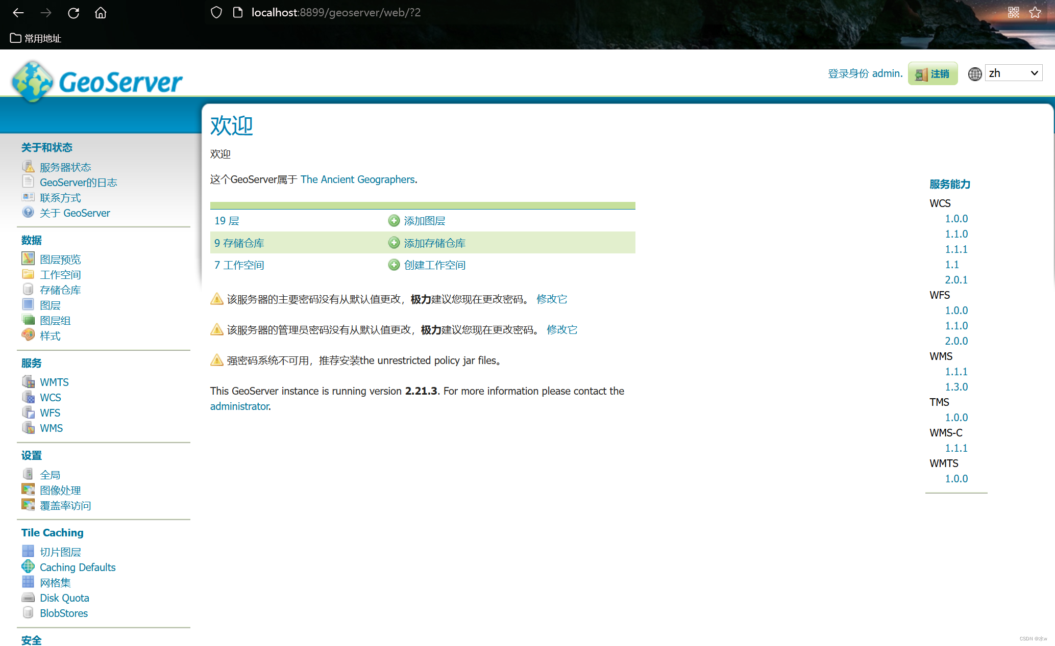Click the 创建工作空间 green plus icon
The width and height of the screenshot is (1055, 646).
coord(394,265)
